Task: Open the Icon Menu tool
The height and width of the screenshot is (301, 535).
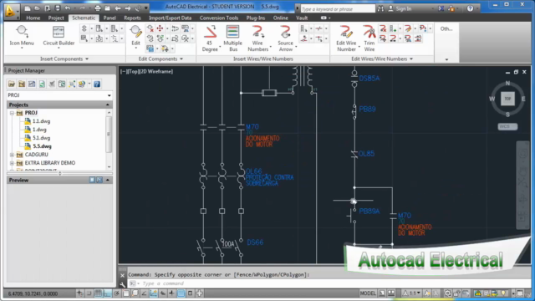Action: 22,36
